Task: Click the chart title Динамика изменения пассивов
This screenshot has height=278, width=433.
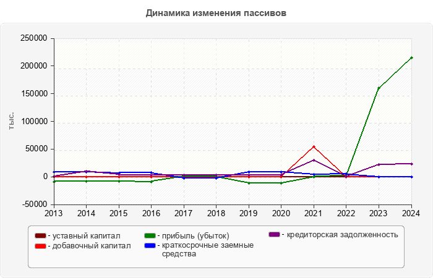Action: click(x=216, y=12)
